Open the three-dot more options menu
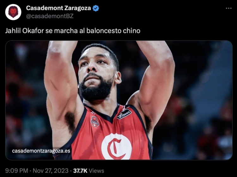The image size is (237, 177). (228, 8)
